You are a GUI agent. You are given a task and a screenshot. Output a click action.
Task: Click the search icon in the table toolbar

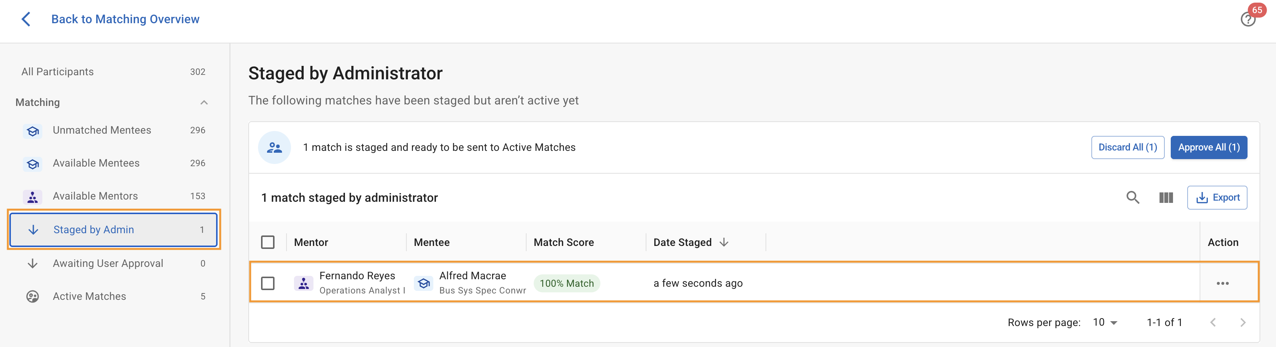pyautogui.click(x=1132, y=198)
